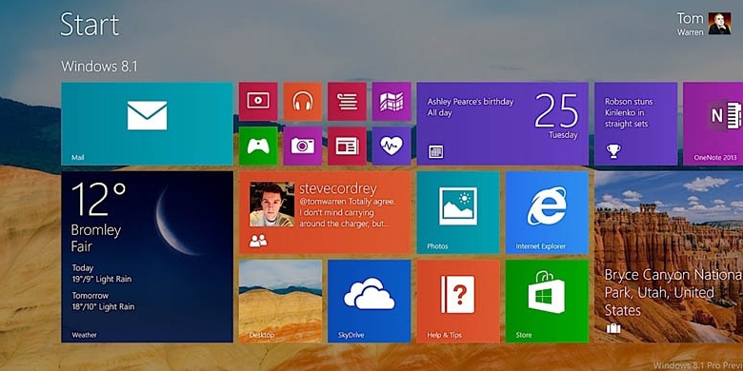Open the Store tile
This screenshot has width=743, height=371.
click(547, 301)
